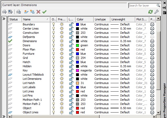Click plot printer icon for Doors layer
Viewport: 167px width, 118px height.
coord(152,45)
